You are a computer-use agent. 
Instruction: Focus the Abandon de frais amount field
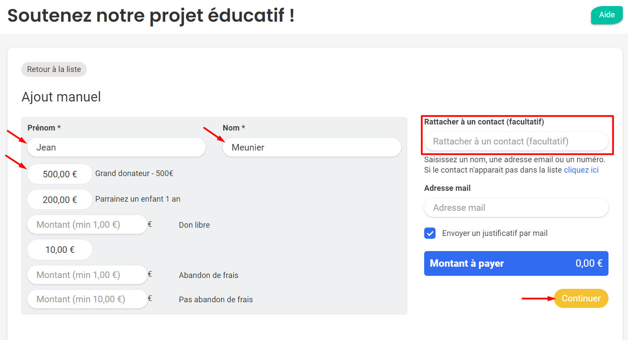87,275
